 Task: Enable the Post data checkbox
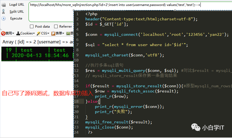pos(32,27)
